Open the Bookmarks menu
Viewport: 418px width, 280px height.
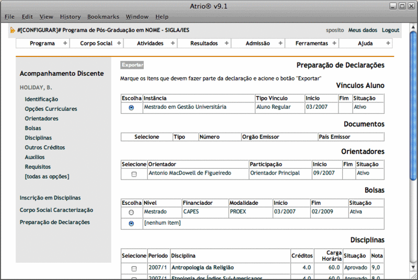pos(103,17)
